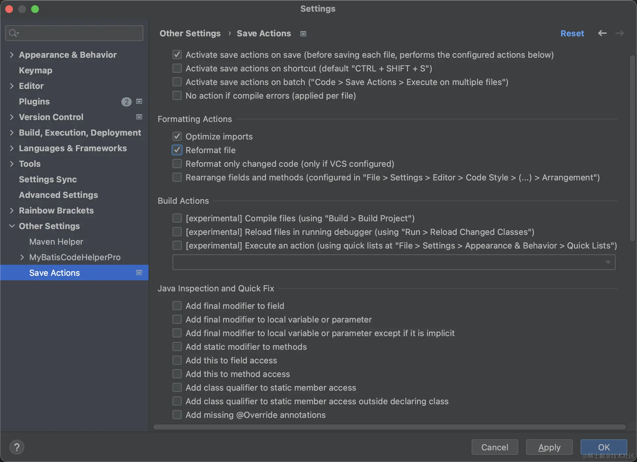Click the Plugins update count badge
This screenshot has height=462, width=637.
pyautogui.click(x=126, y=102)
